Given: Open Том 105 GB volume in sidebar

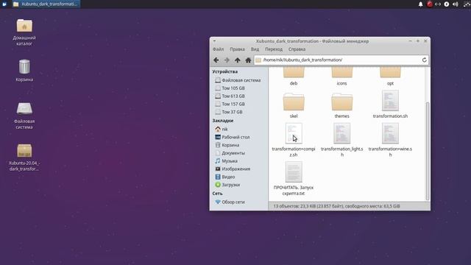Looking at the screenshot, I should click(x=230, y=88).
